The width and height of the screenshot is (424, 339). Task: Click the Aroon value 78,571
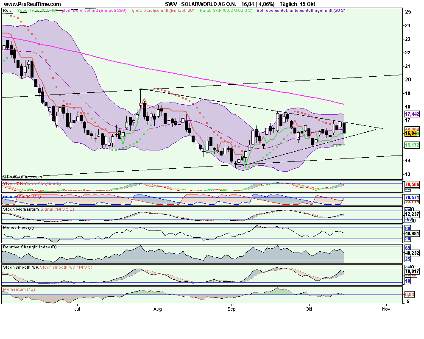(412, 197)
